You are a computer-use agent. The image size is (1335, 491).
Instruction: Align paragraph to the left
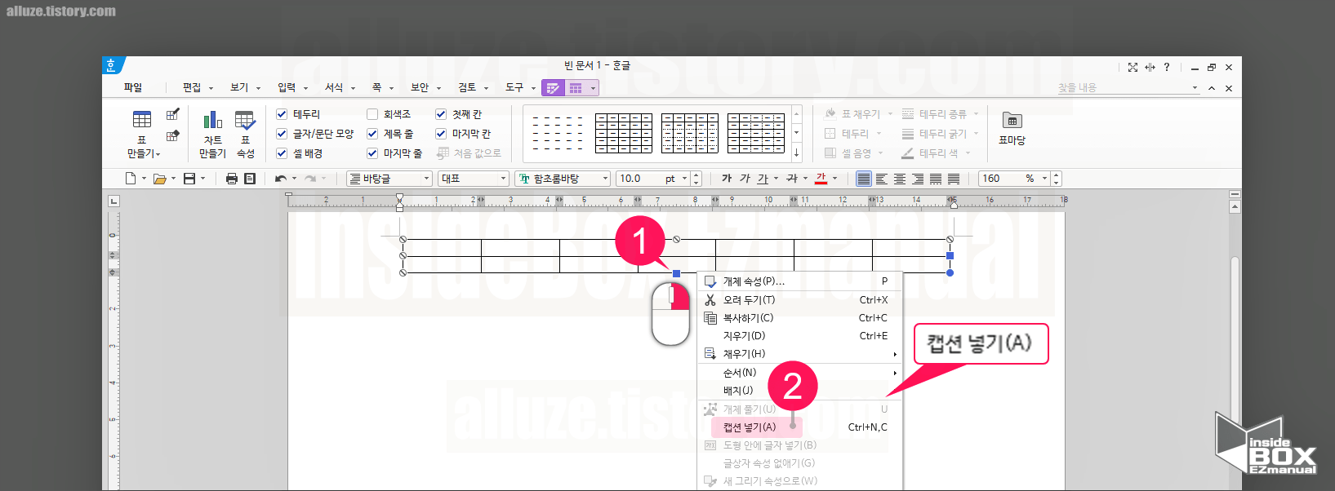click(x=882, y=179)
